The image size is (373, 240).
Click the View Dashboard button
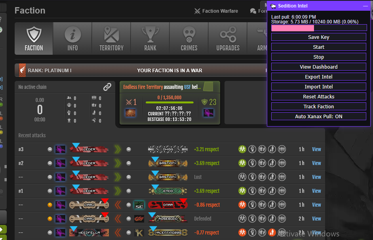[318, 67]
